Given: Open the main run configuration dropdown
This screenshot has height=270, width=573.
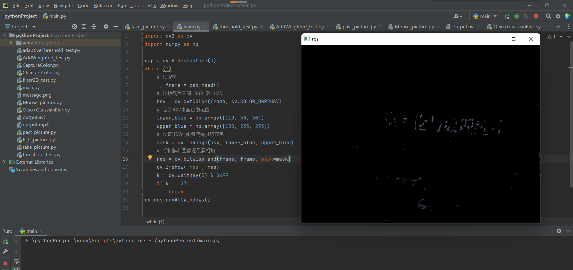Looking at the screenshot, I should pyautogui.click(x=485, y=16).
